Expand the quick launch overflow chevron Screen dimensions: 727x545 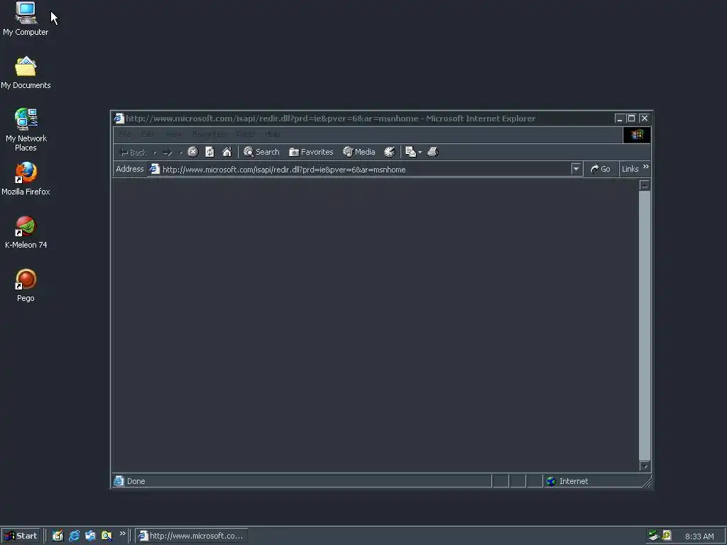(122, 534)
